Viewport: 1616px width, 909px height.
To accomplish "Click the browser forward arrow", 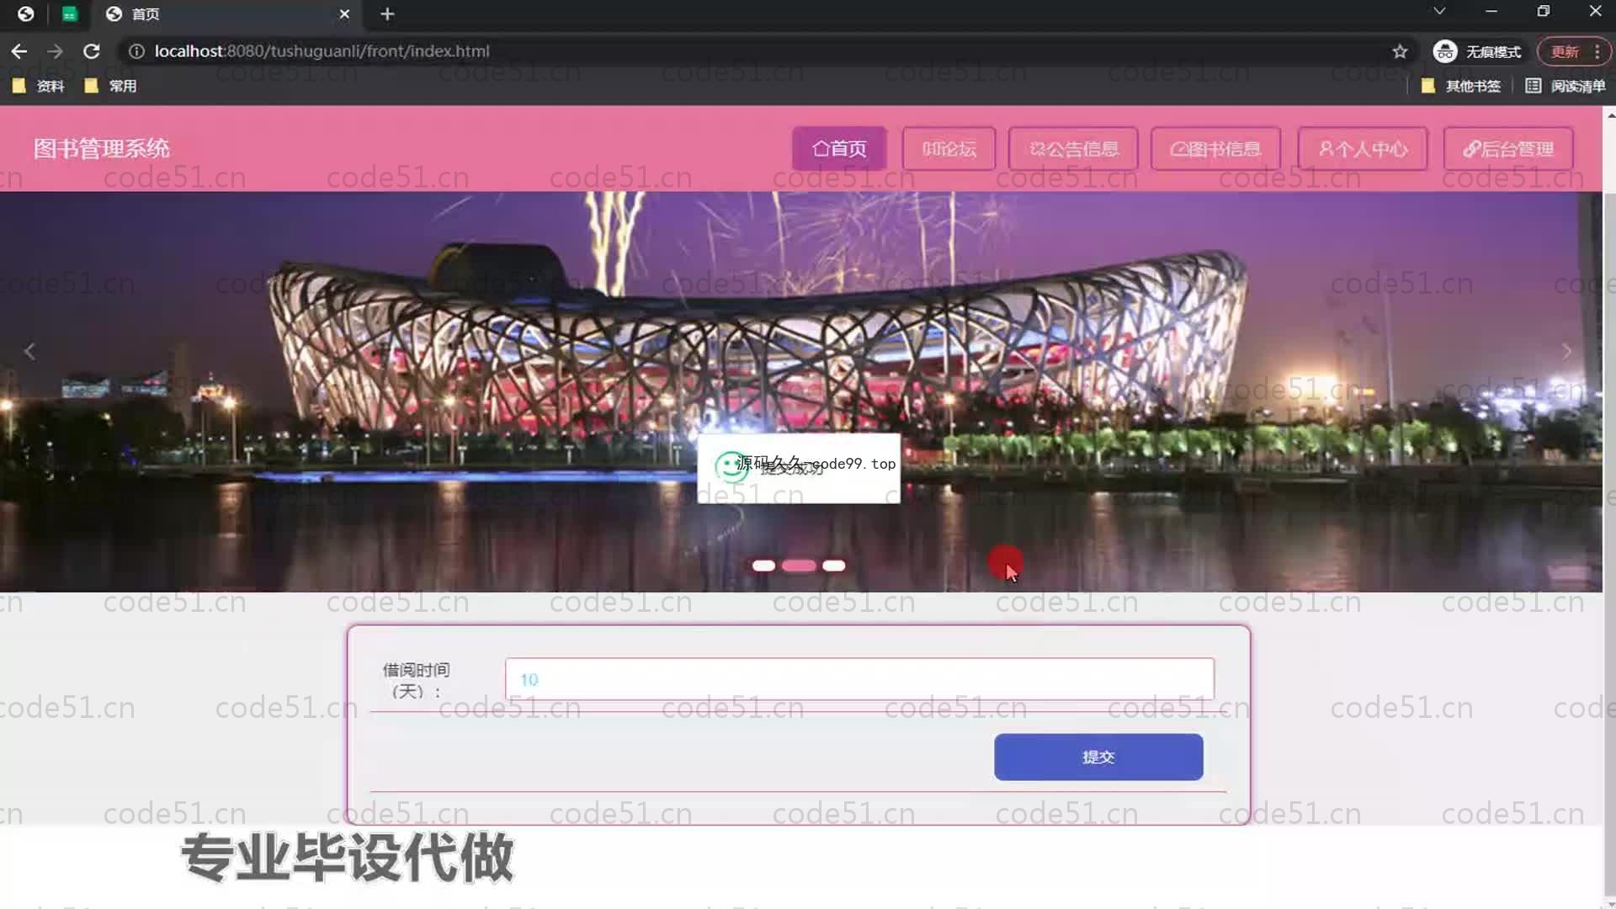I will tap(55, 51).
